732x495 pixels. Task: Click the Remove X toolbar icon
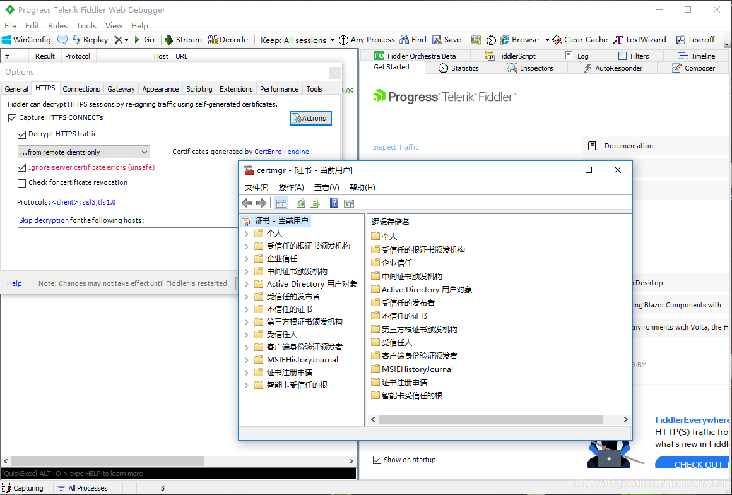[x=119, y=40]
